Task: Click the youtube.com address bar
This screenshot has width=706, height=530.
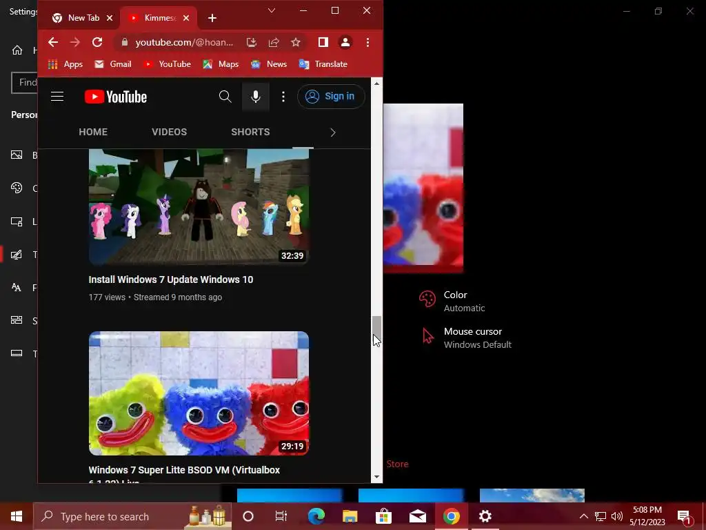Action: pyautogui.click(x=184, y=42)
